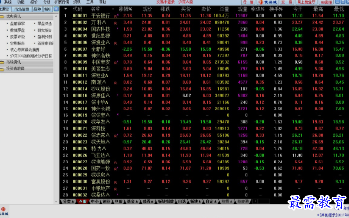Open 核心券商晨会摘要 link
Screen dimensions: 349x218
(25, 50)
